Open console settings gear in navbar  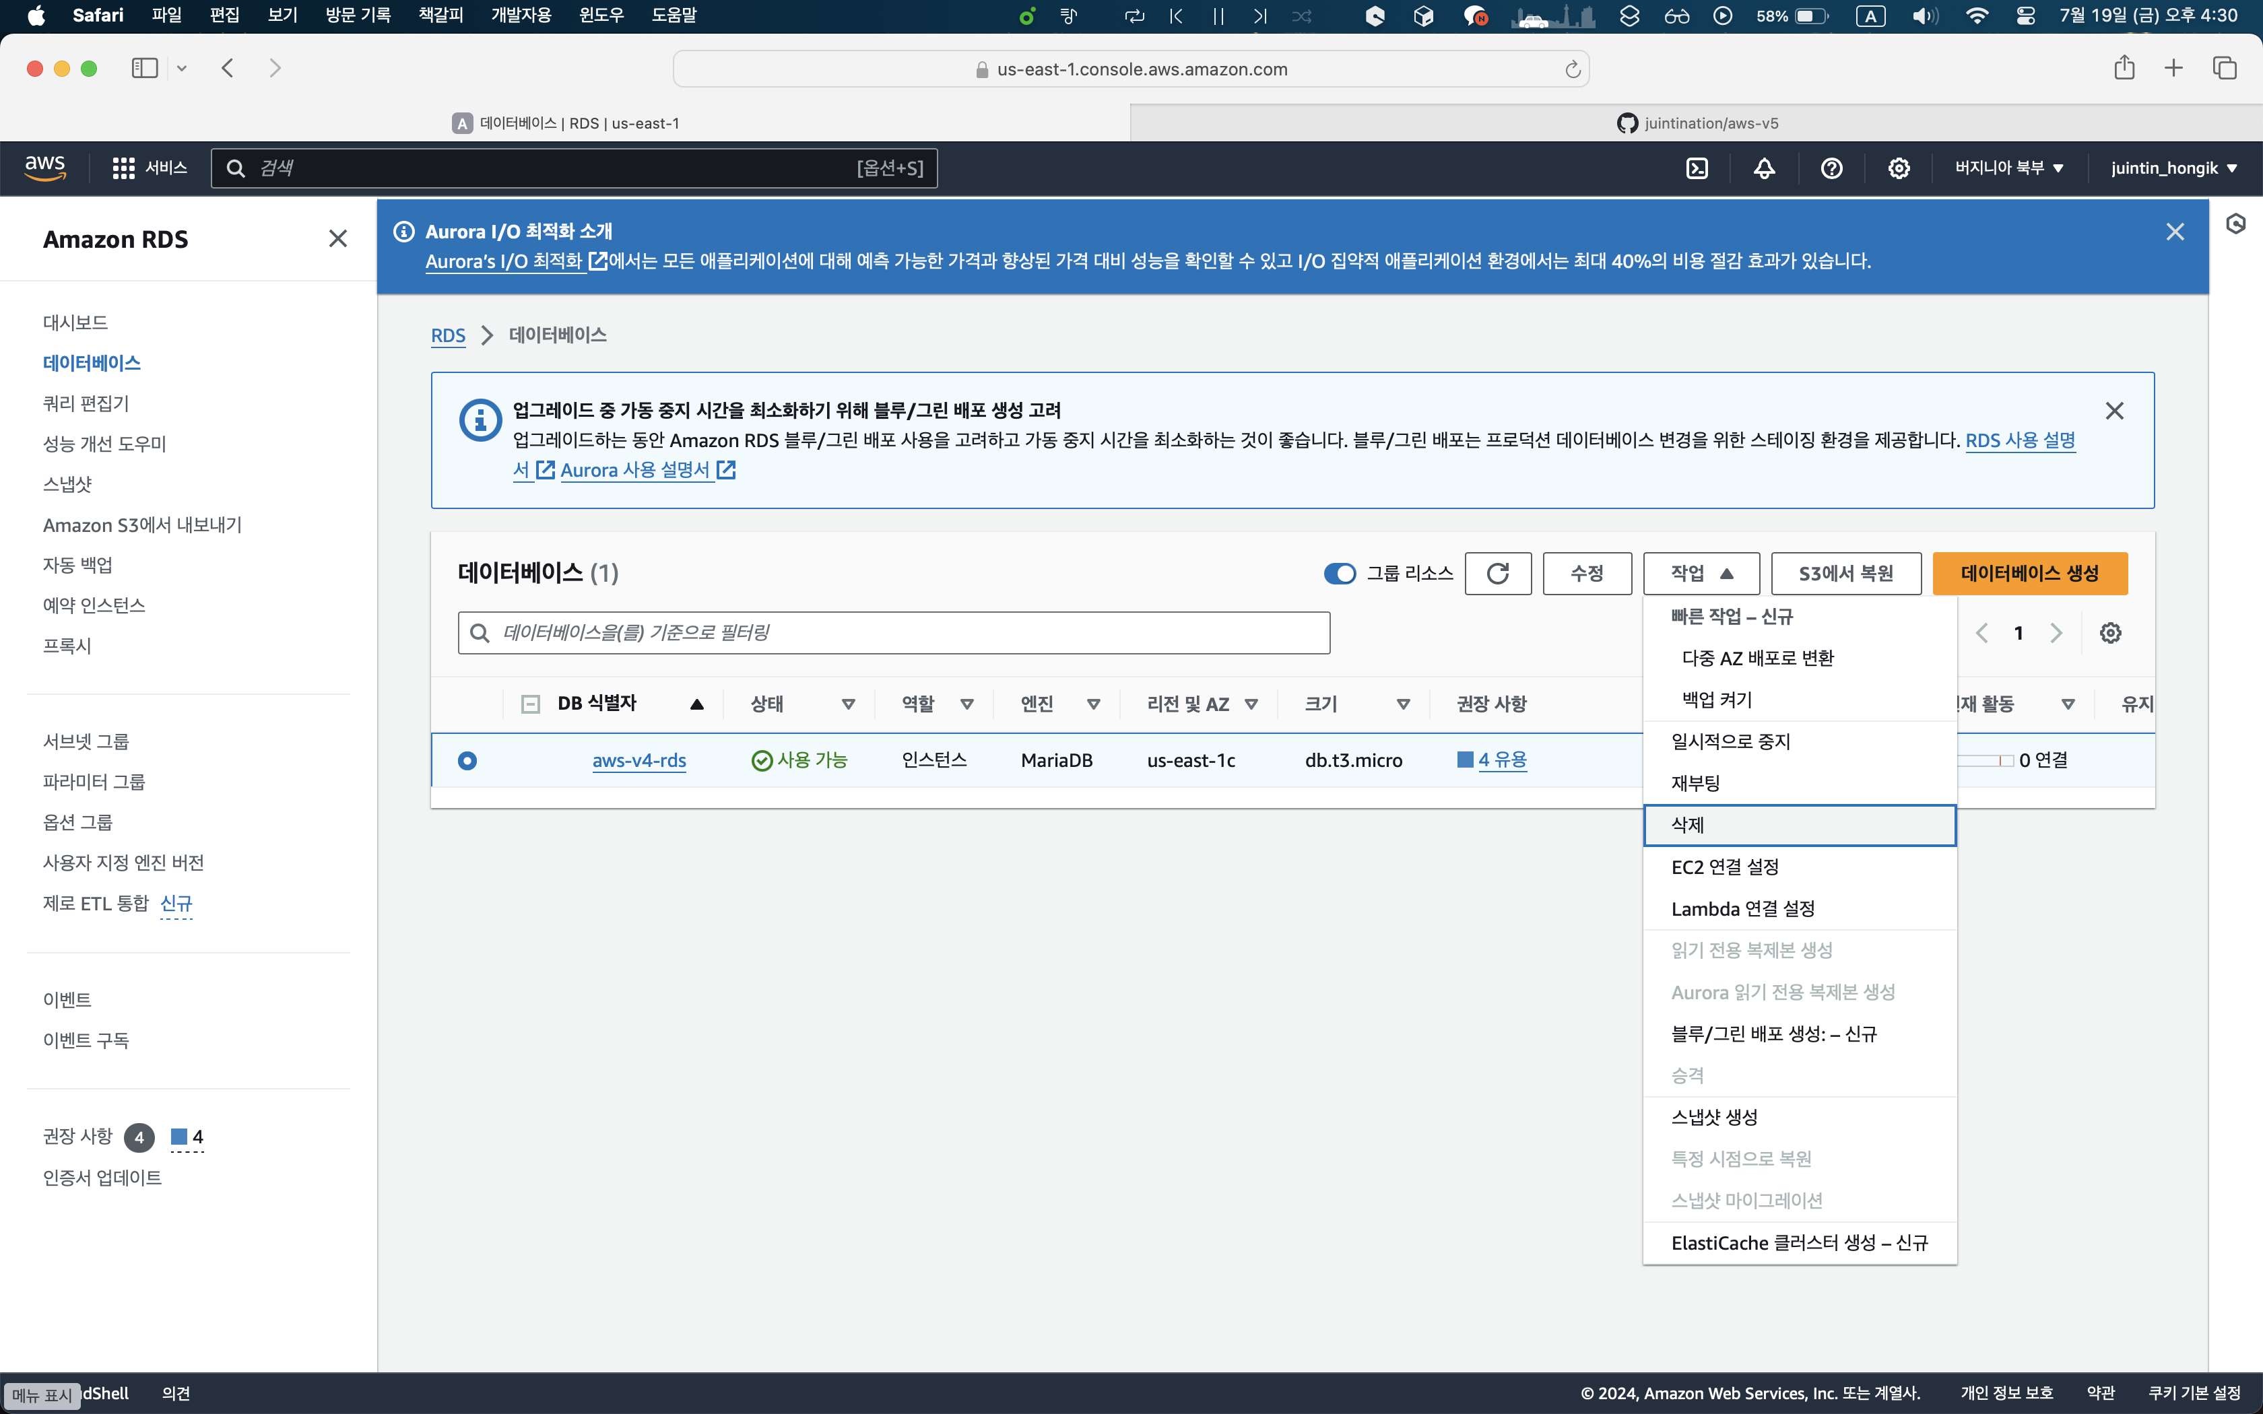[1899, 168]
